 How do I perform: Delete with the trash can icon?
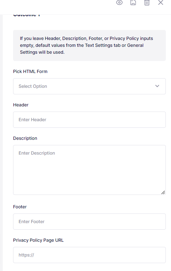pyautogui.click(x=147, y=3)
